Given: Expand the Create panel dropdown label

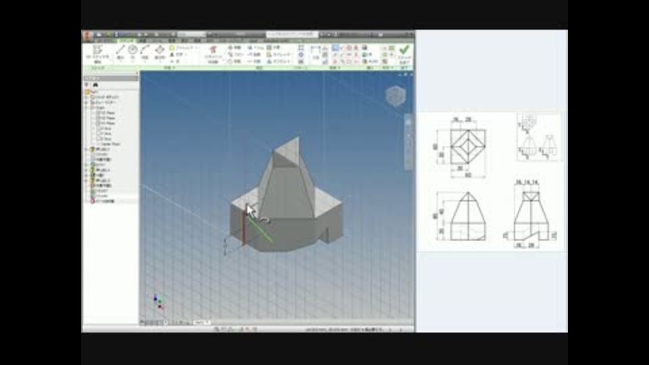Looking at the screenshot, I should 169,68.
